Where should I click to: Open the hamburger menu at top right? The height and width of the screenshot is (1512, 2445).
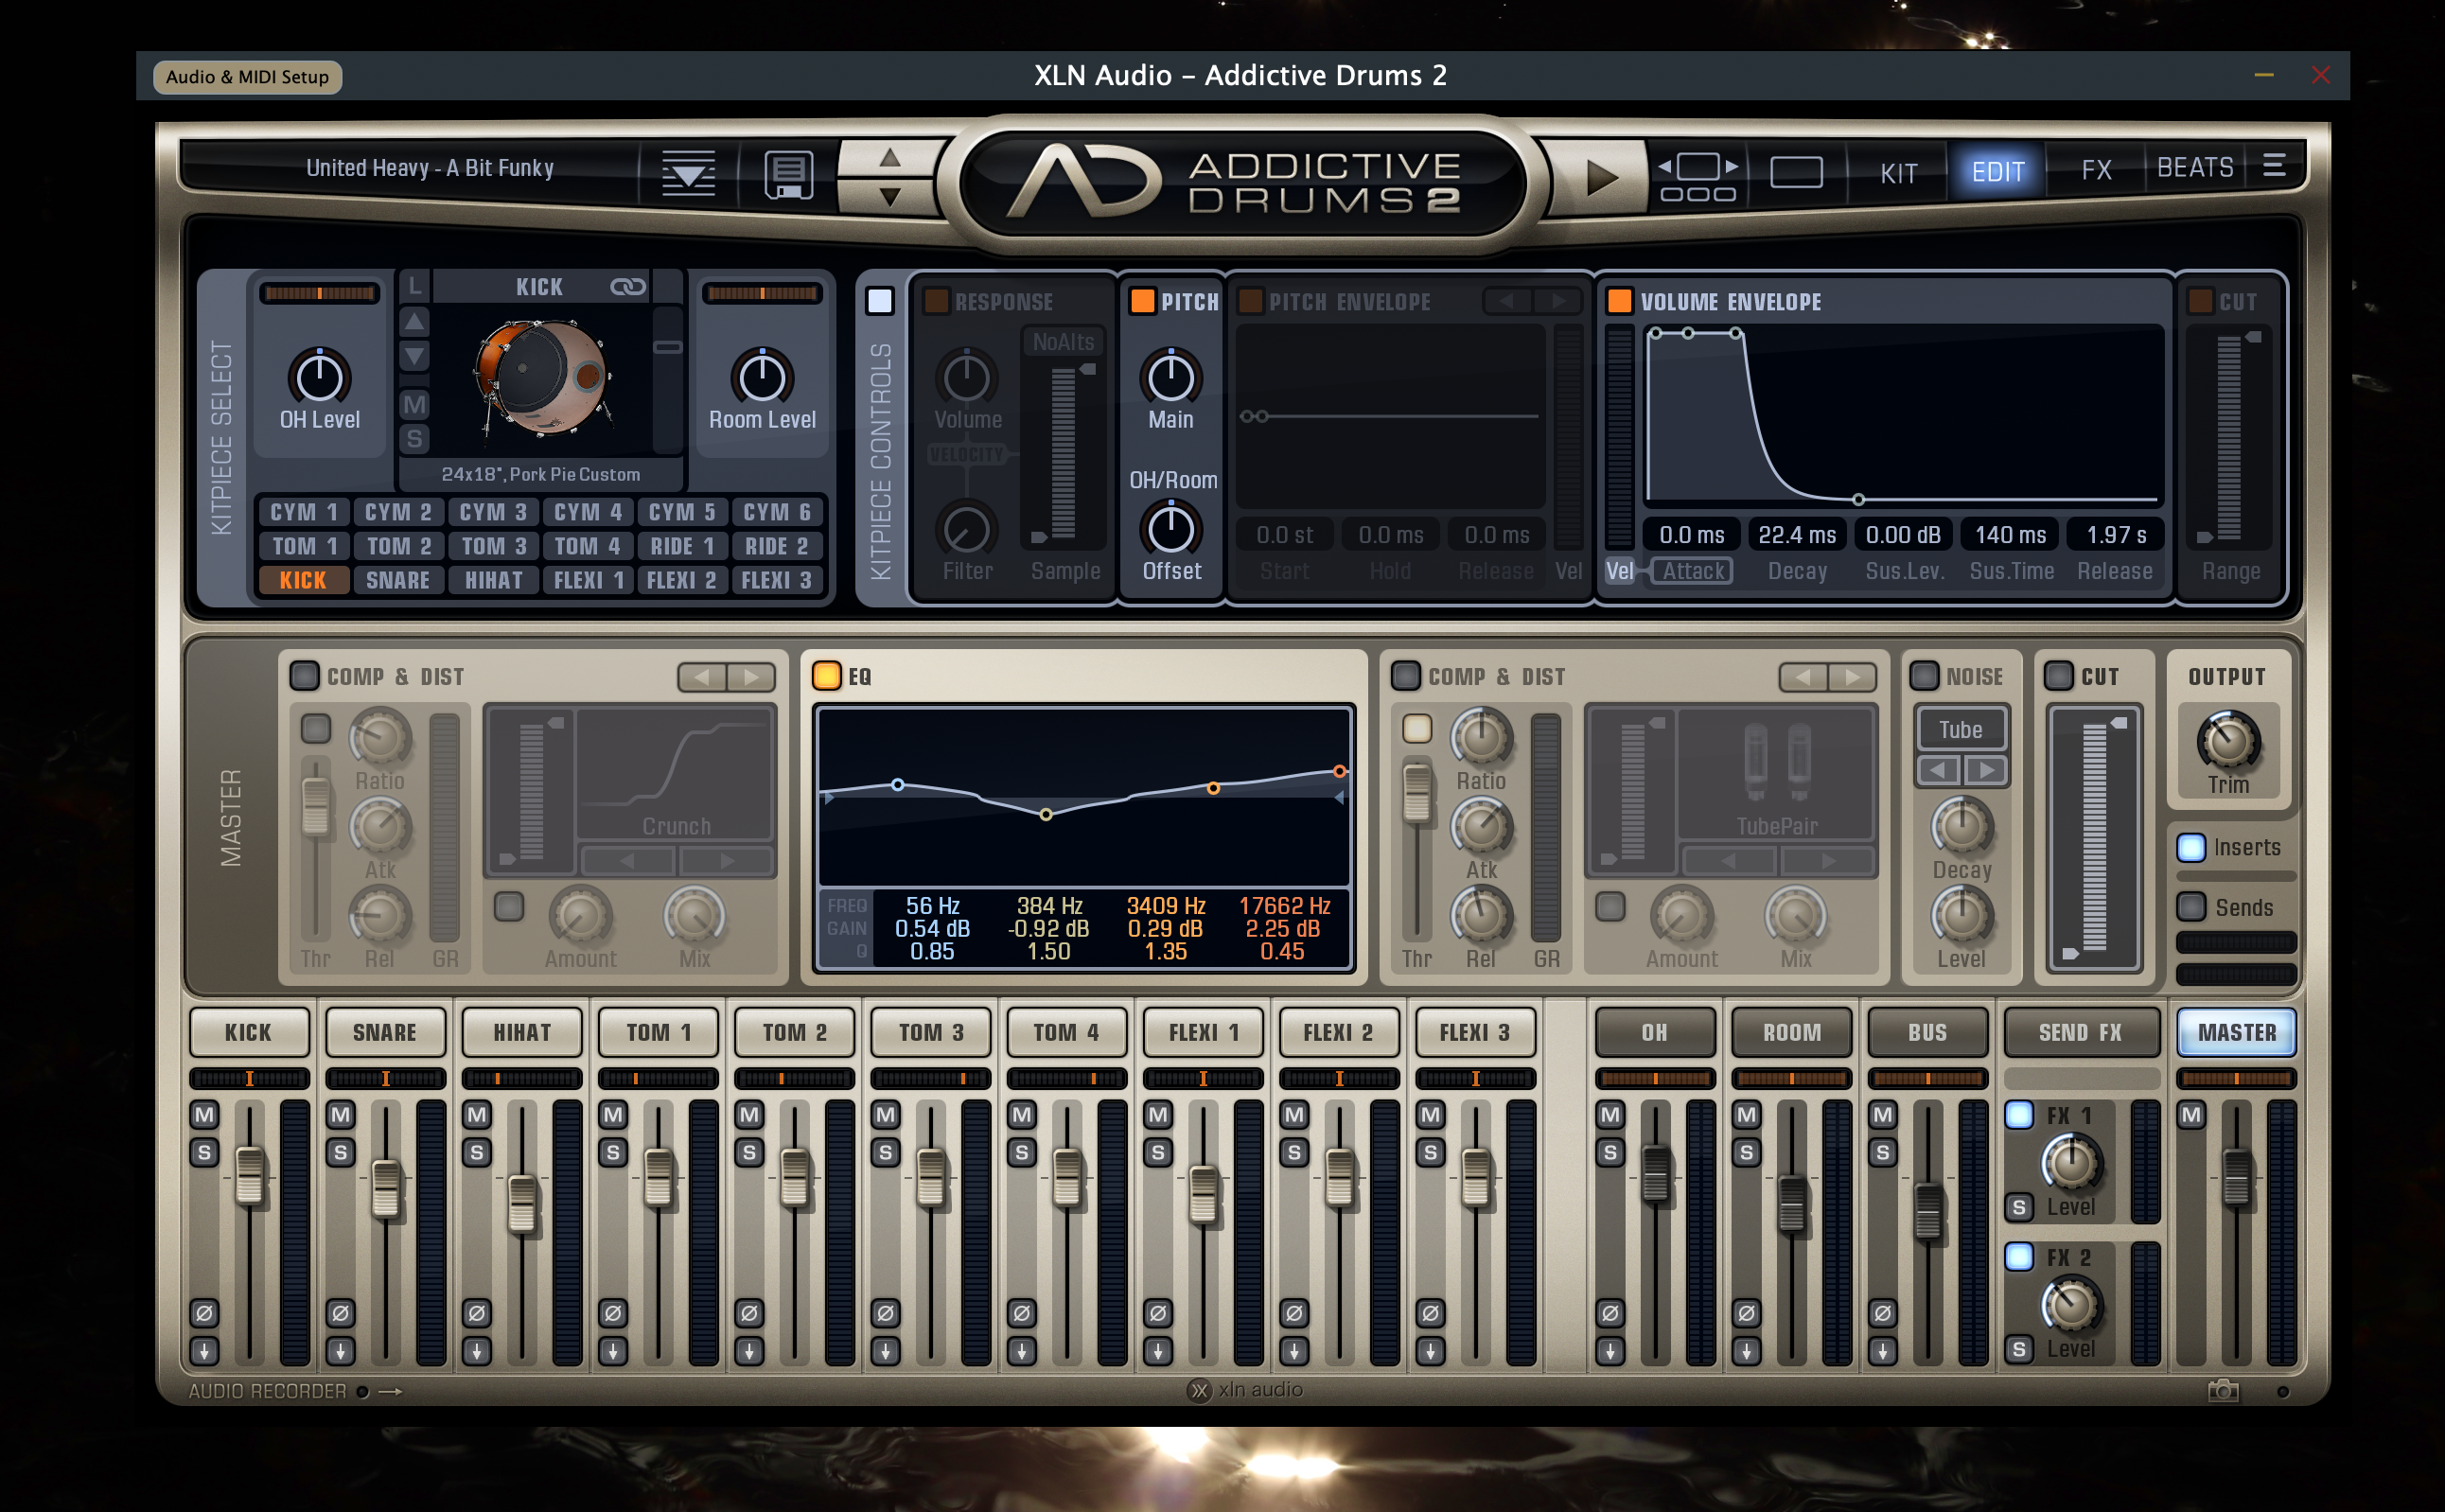coord(2273,165)
